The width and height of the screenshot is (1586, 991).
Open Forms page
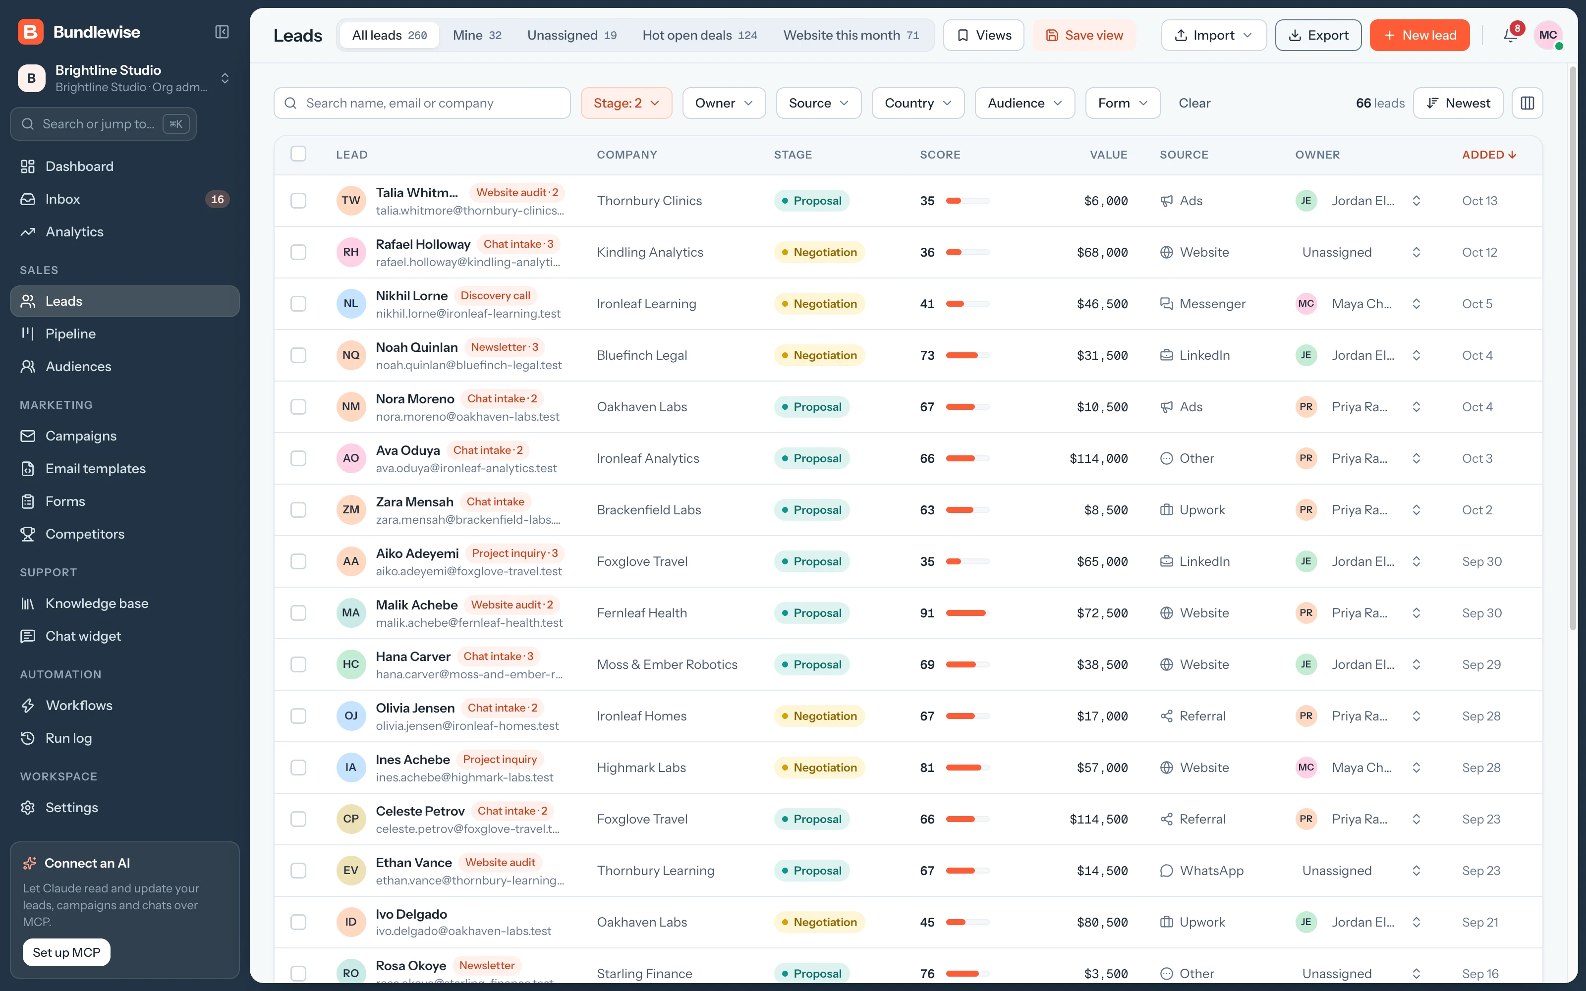click(x=124, y=501)
